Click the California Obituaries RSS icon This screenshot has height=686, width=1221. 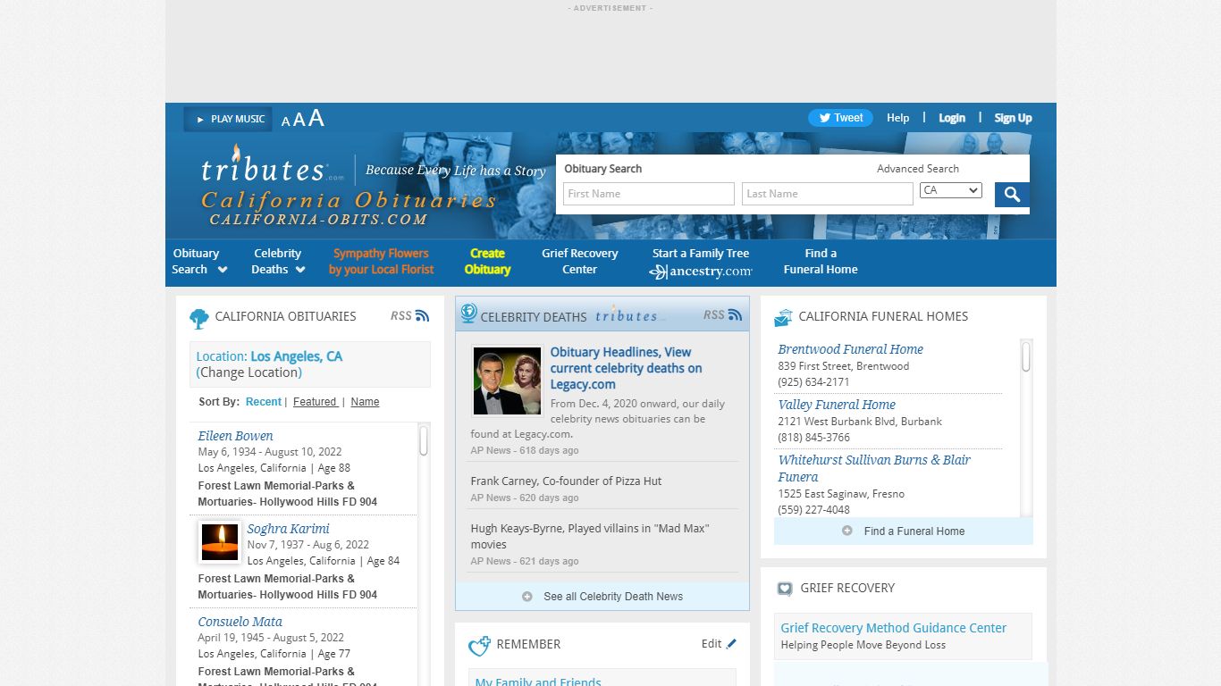point(422,315)
